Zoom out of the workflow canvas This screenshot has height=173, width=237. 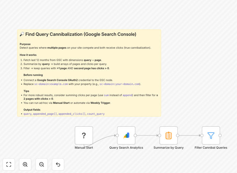tap(41, 164)
